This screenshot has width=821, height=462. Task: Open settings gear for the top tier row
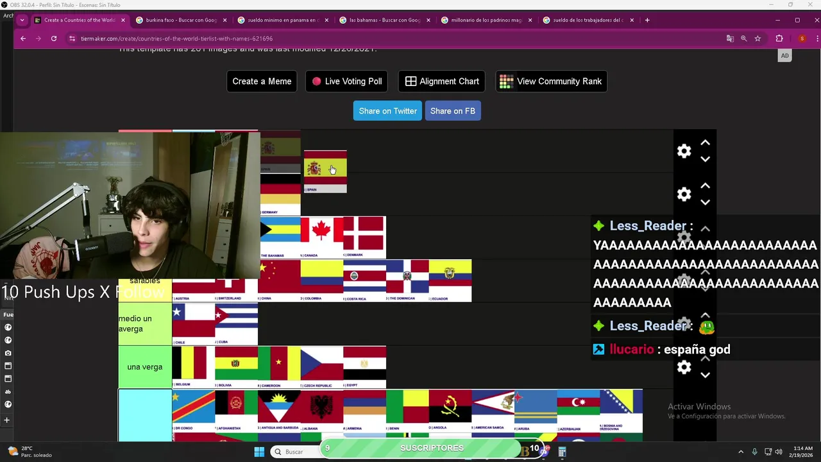pos(684,151)
